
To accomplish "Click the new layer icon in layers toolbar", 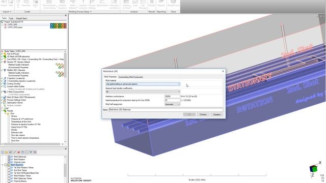I will pyautogui.click(x=2, y=152).
